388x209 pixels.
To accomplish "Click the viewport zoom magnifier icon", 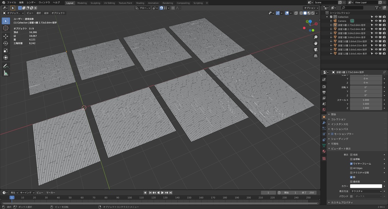I will pyautogui.click(x=316, y=37).
